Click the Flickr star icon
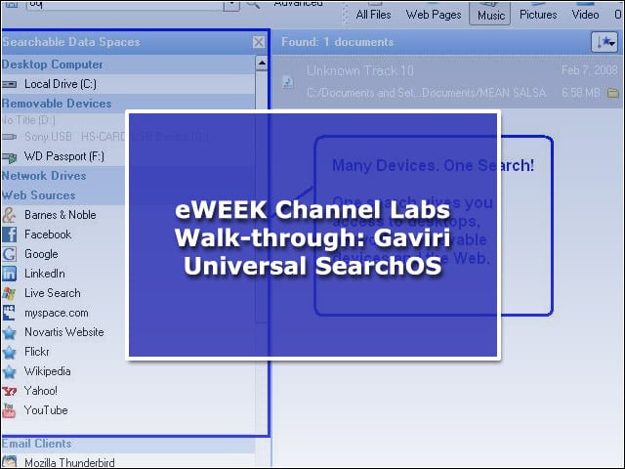Screen dimensions: 625x469 9,352
